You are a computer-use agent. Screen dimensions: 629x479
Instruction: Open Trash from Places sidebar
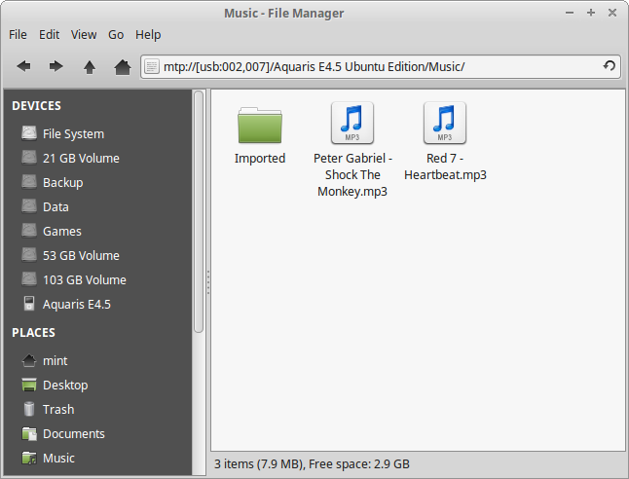[x=57, y=409]
